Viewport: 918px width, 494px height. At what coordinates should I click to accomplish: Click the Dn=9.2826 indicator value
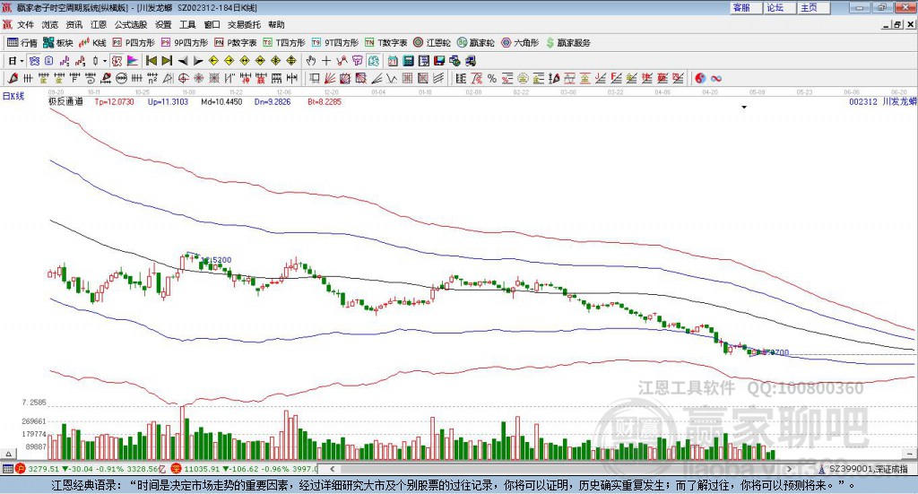(273, 102)
